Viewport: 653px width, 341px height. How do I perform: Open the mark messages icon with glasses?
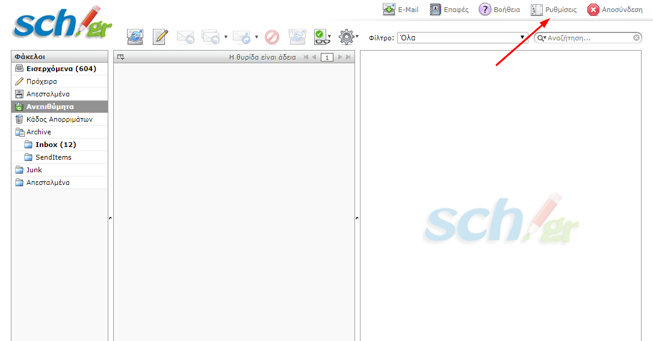(x=322, y=37)
